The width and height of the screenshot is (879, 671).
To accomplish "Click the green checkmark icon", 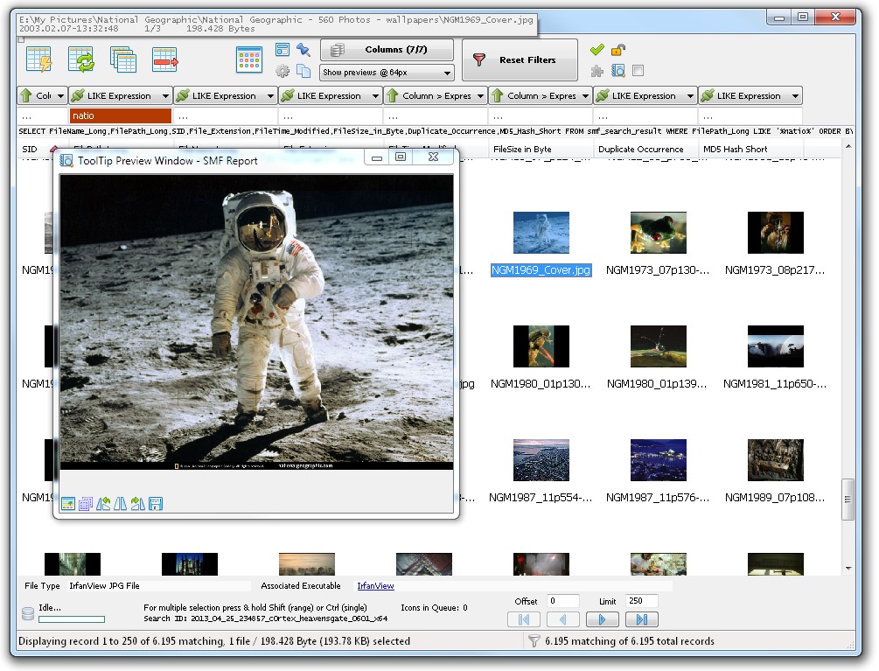I will 597,50.
